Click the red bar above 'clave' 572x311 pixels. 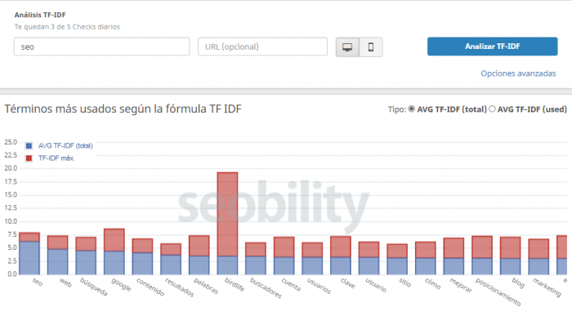[x=341, y=247]
